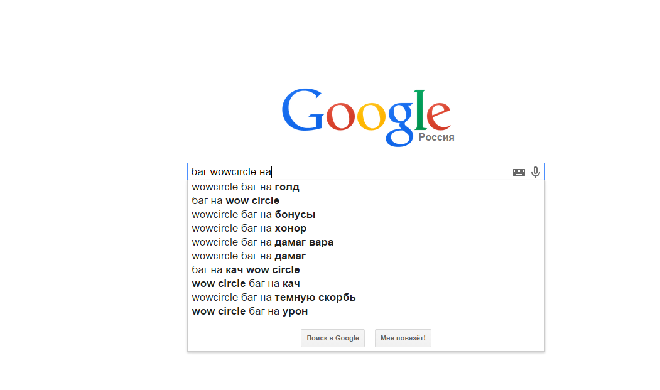
Task: Pick suggestion 'wowcircle баг на бонусы'
Action: (x=365, y=214)
